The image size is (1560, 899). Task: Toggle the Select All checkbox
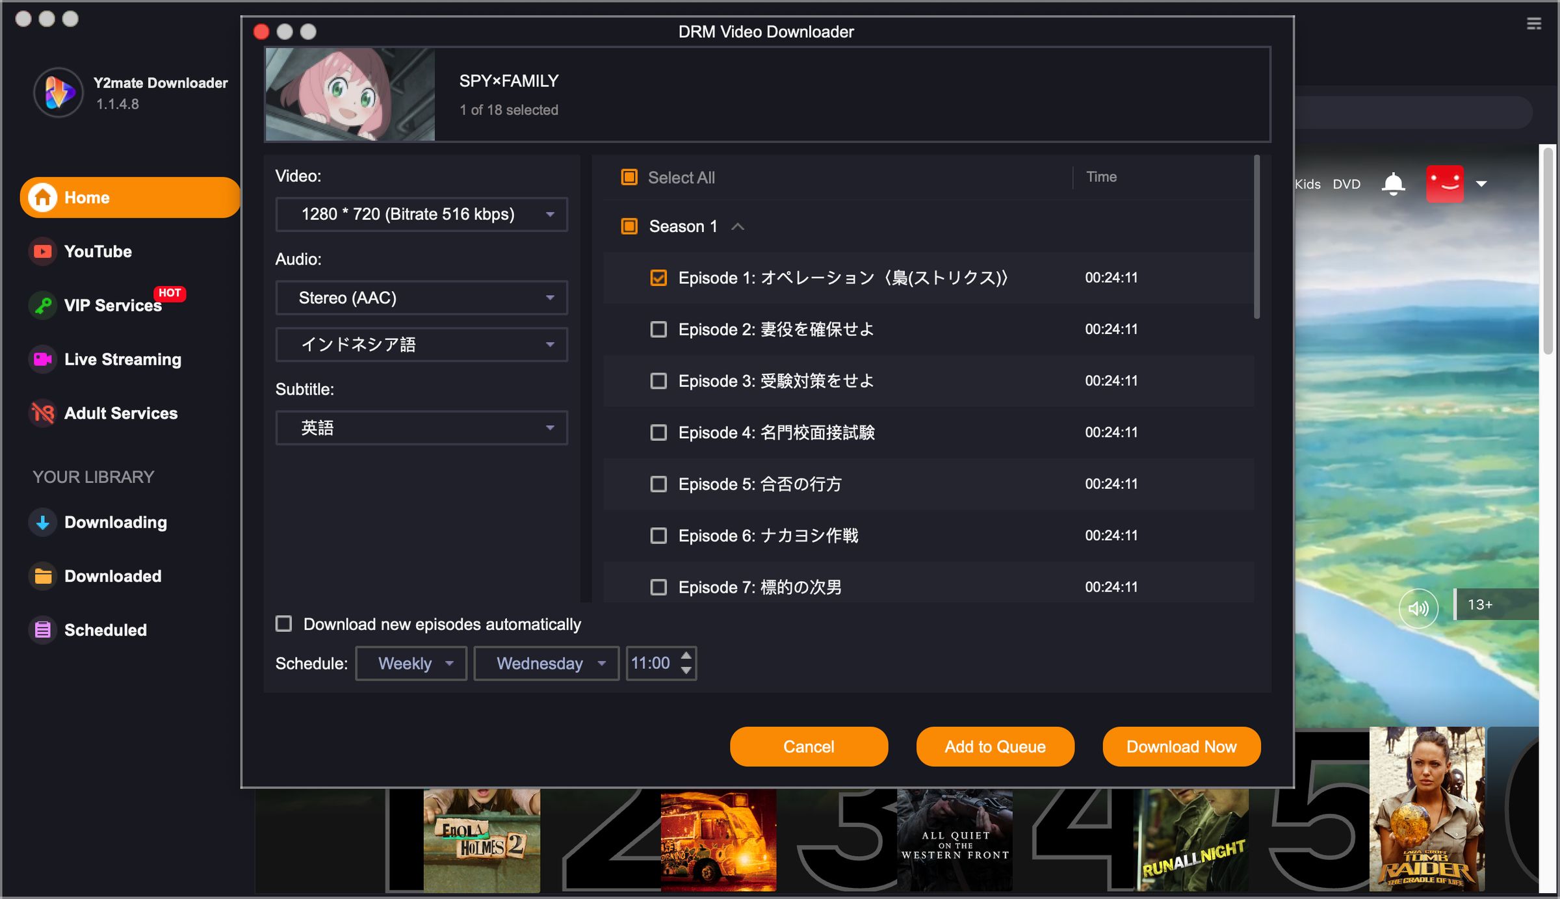pos(629,177)
